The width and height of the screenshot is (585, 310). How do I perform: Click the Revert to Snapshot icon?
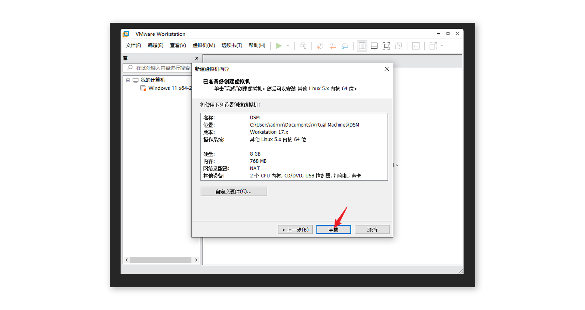(x=332, y=46)
